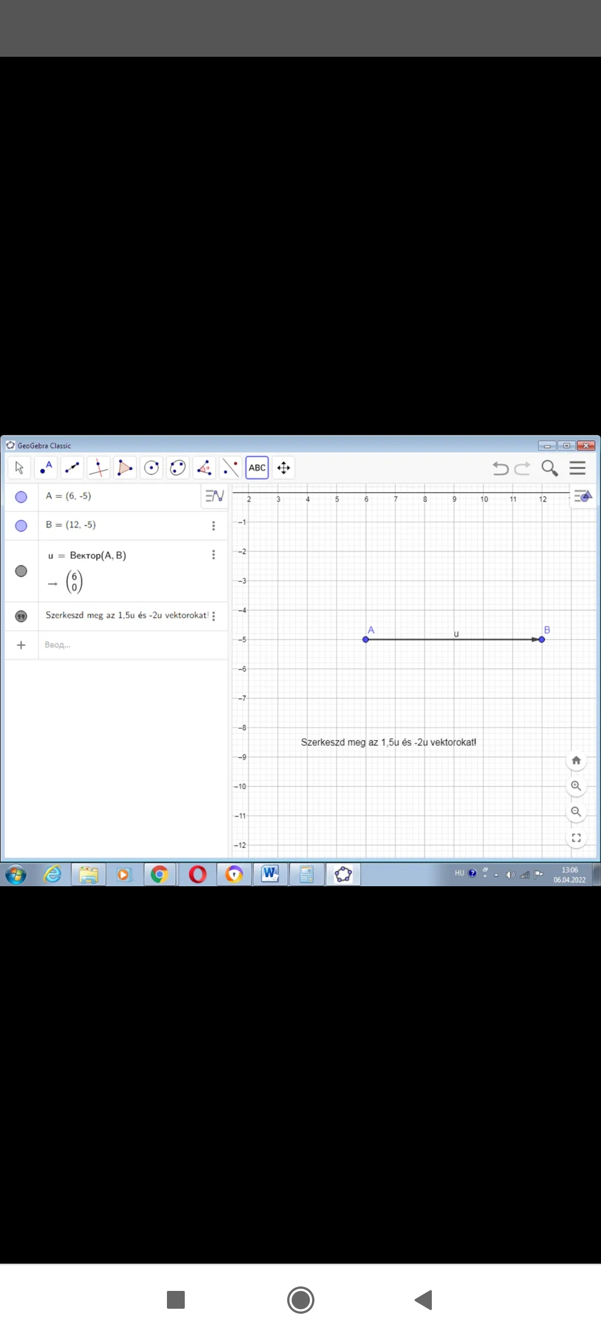
Task: Choose the Perpendicular Line tool
Action: pyautogui.click(x=98, y=468)
